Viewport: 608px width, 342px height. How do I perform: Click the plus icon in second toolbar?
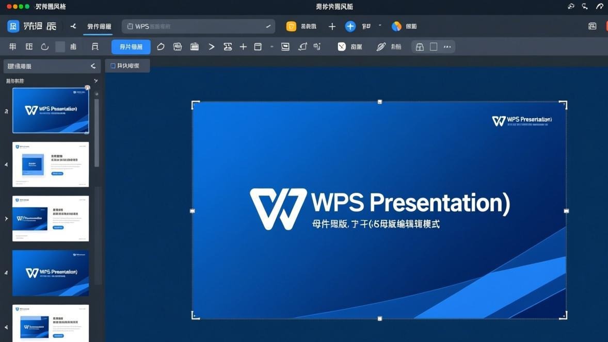click(x=243, y=46)
